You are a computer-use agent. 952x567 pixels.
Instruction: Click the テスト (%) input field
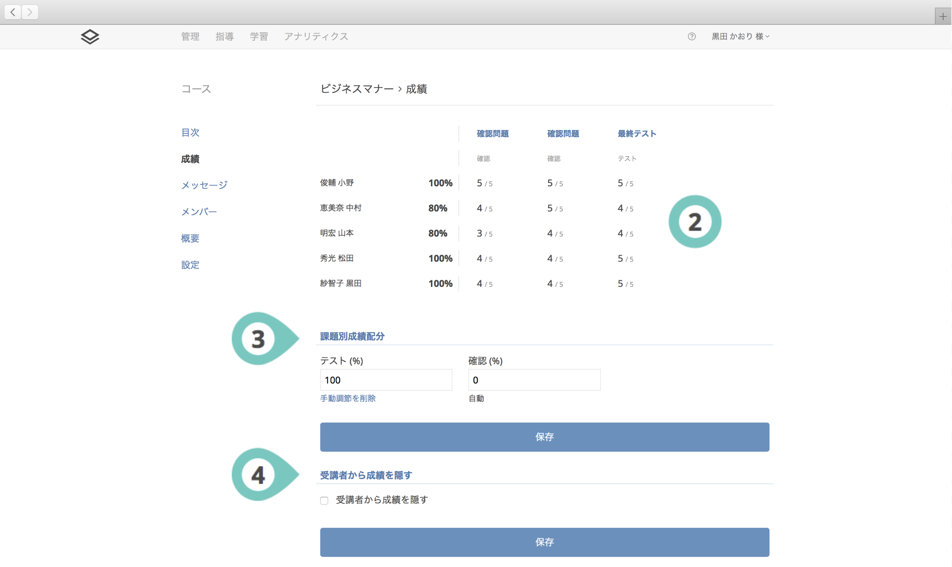386,380
